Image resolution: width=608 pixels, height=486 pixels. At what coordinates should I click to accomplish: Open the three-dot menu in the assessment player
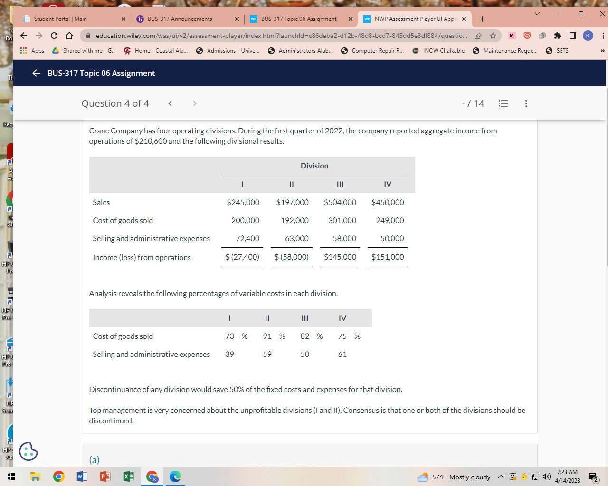coord(526,103)
